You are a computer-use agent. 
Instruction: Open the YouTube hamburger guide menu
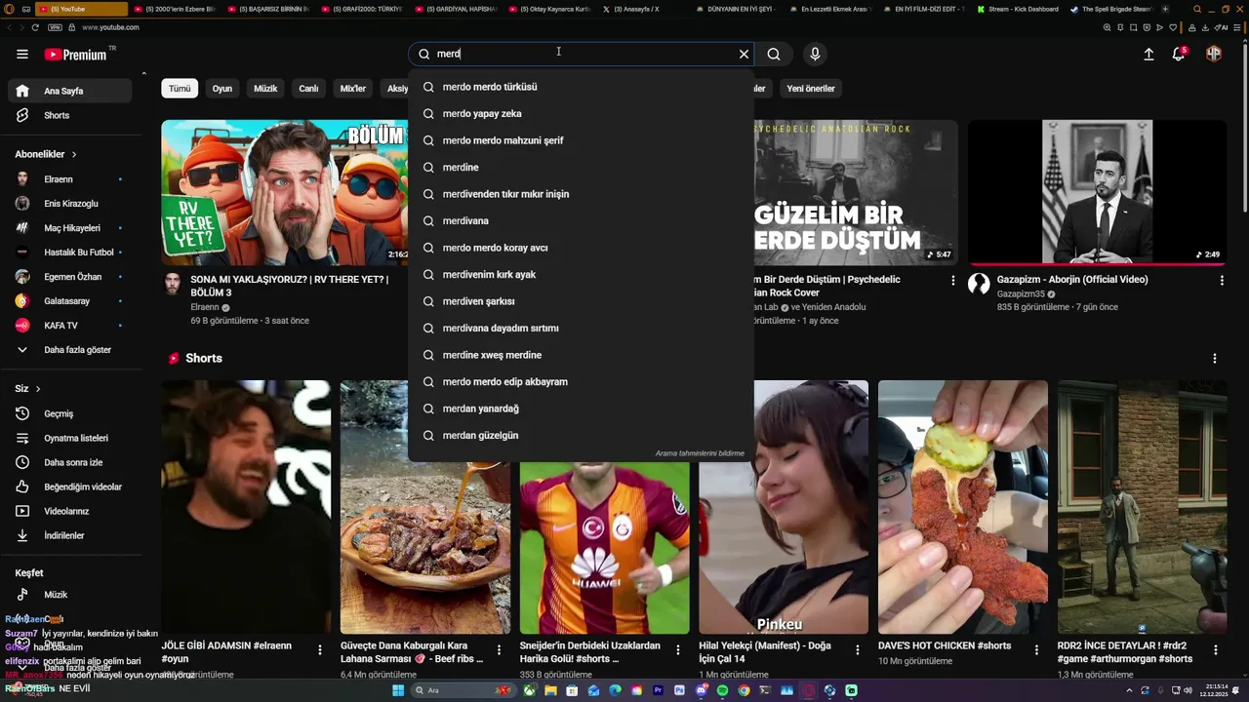pyautogui.click(x=21, y=55)
